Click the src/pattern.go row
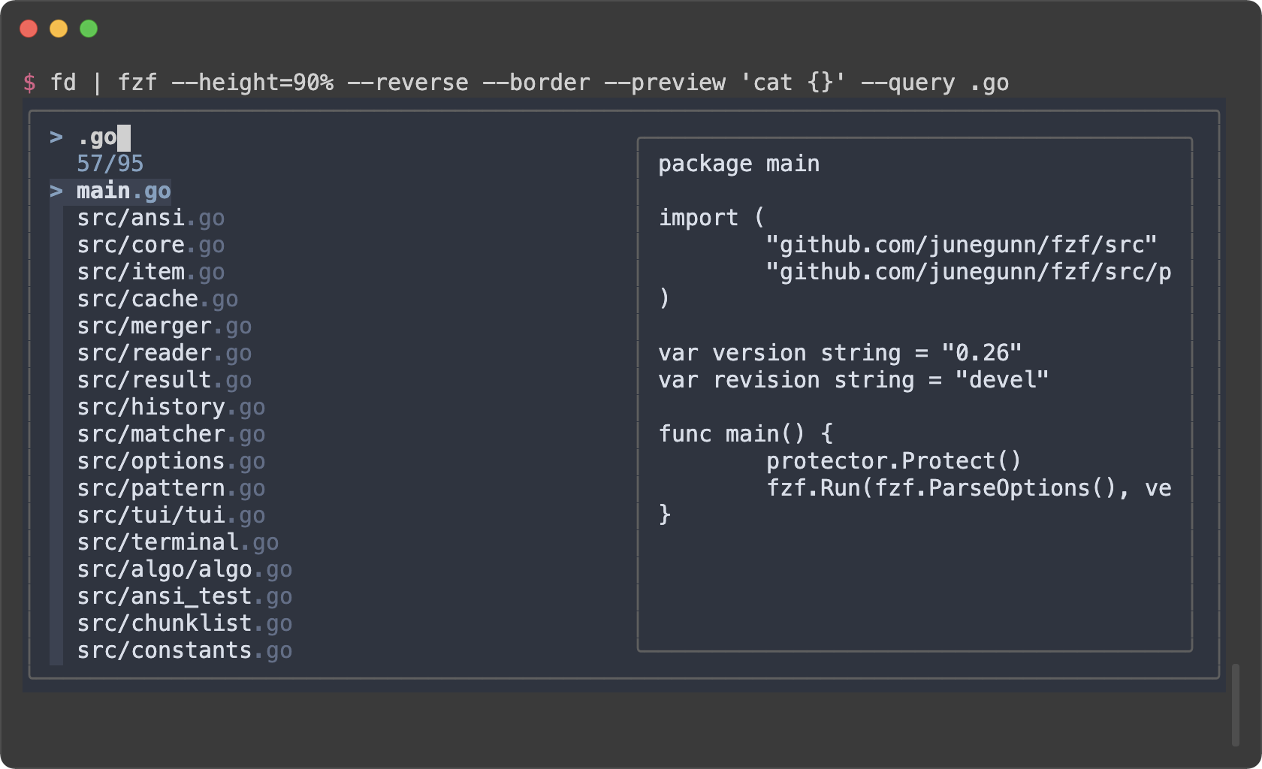The width and height of the screenshot is (1262, 769). [x=171, y=488]
